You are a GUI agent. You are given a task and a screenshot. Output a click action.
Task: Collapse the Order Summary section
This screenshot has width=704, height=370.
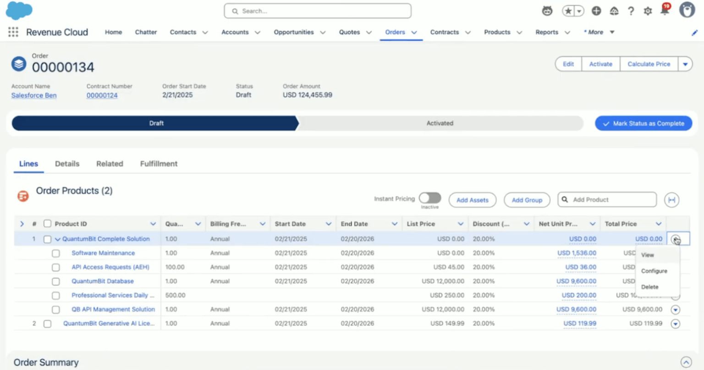[x=686, y=362]
